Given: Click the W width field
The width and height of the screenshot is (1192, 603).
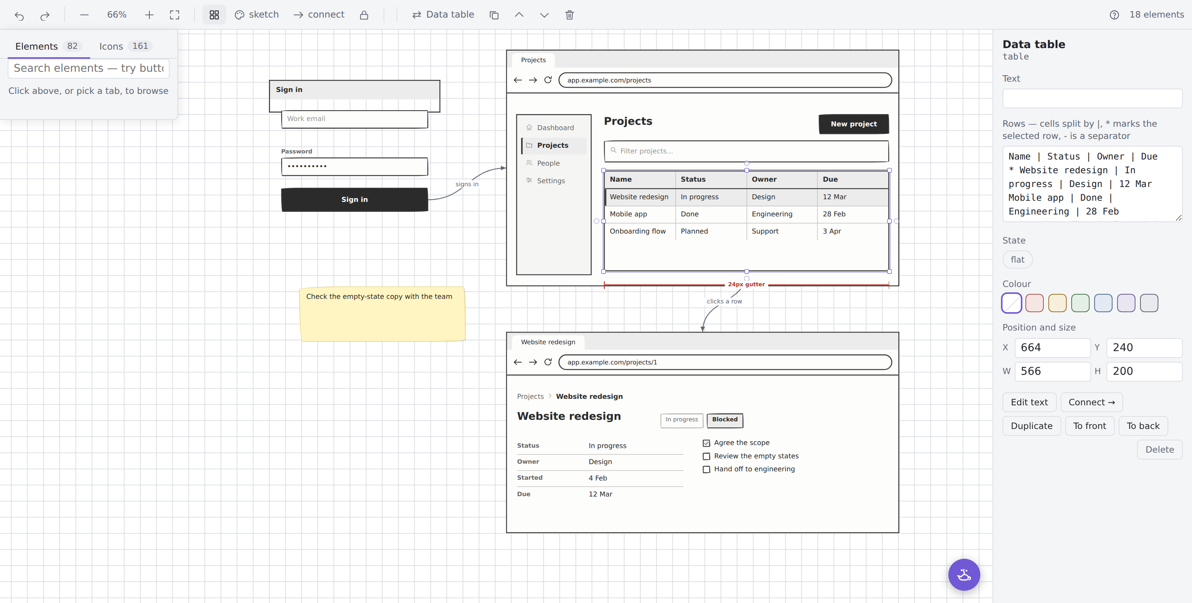Looking at the screenshot, I should pos(1052,371).
